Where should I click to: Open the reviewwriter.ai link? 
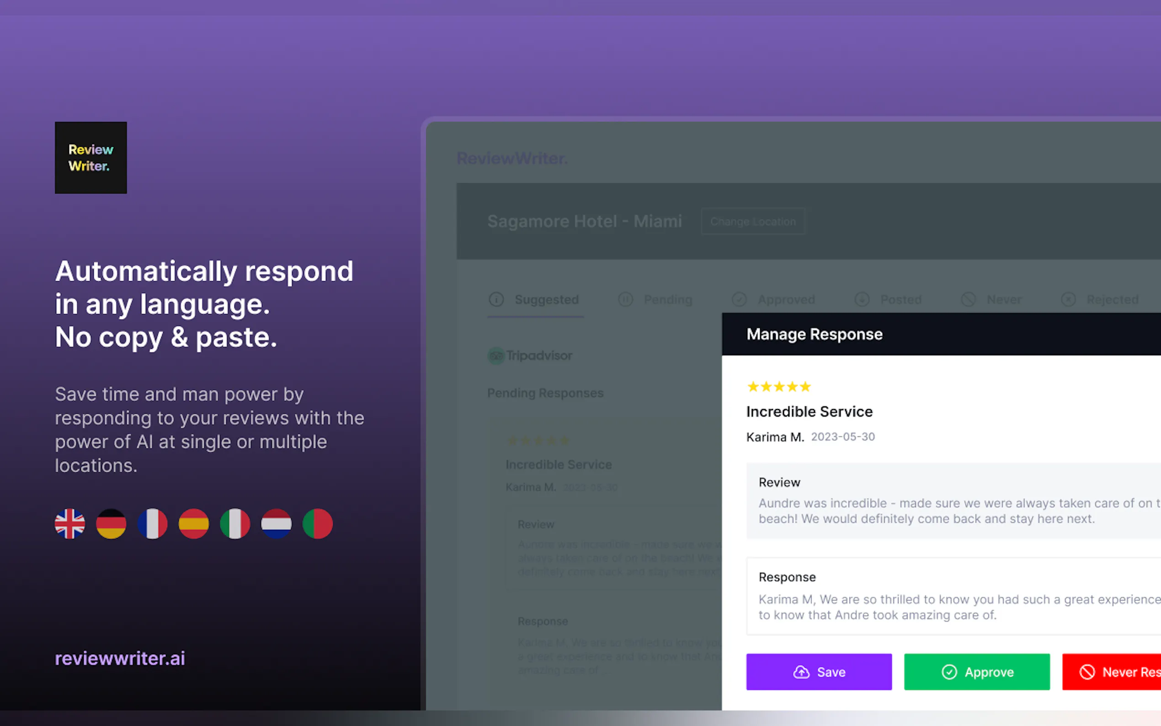pos(119,658)
